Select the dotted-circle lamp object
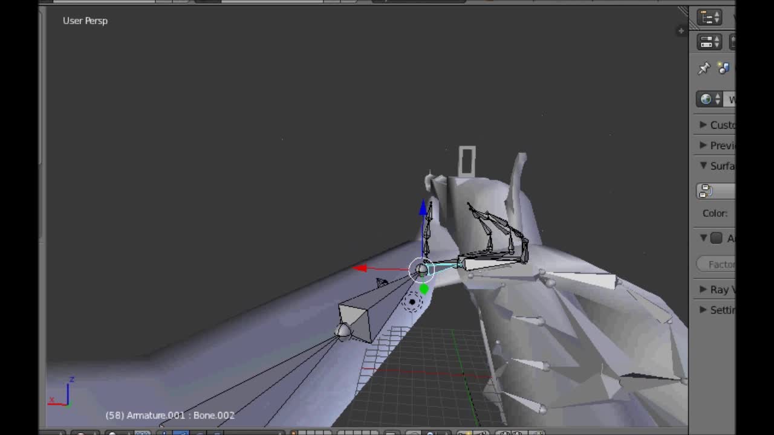Image resolution: width=774 pixels, height=435 pixels. click(x=412, y=301)
